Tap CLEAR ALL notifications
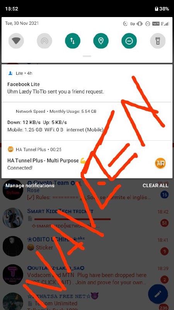Screen dimensions: 174x310 pyautogui.click(x=155, y=186)
